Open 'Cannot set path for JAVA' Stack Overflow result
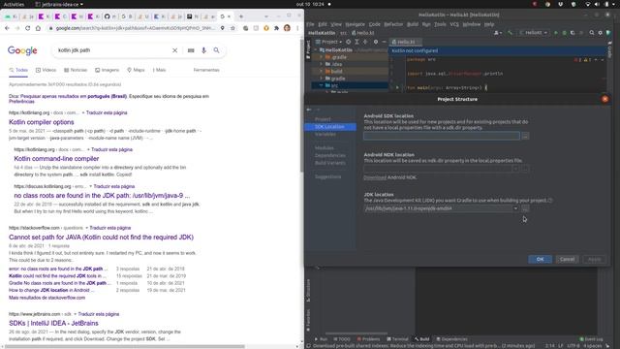This screenshot has width=620, height=349. (x=101, y=237)
